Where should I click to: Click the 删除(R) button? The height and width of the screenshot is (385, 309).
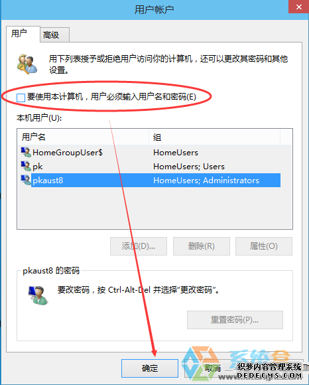coord(202,246)
